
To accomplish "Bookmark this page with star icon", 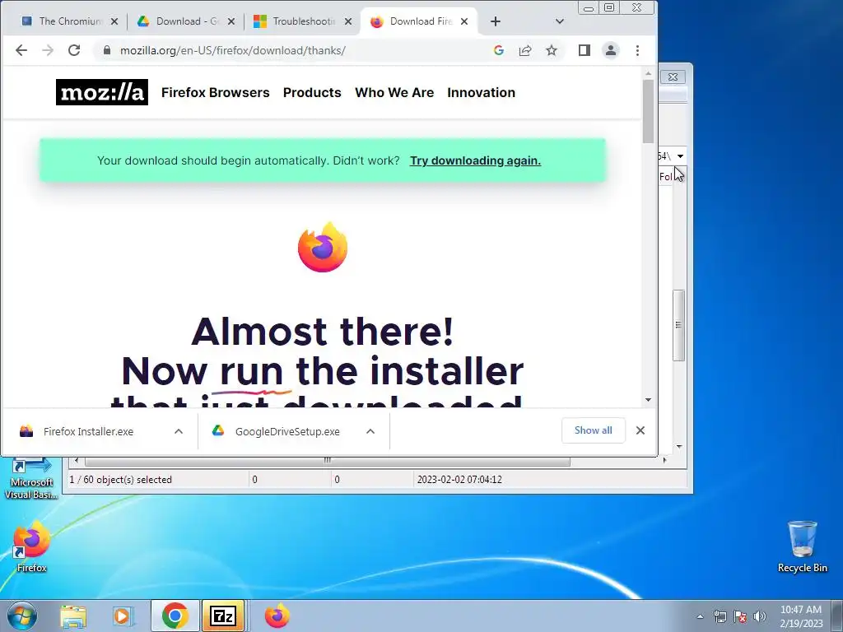I will point(552,50).
